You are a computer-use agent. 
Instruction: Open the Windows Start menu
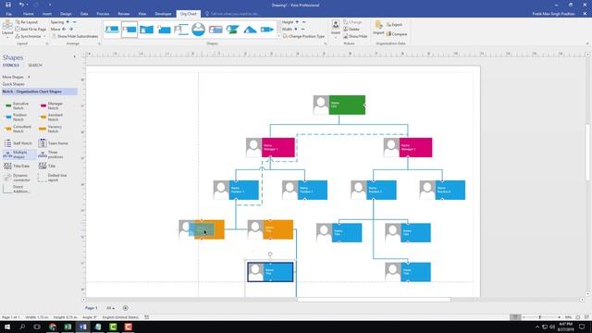tap(7, 327)
